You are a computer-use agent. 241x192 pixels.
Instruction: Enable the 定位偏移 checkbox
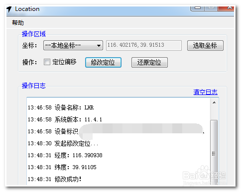47,62
